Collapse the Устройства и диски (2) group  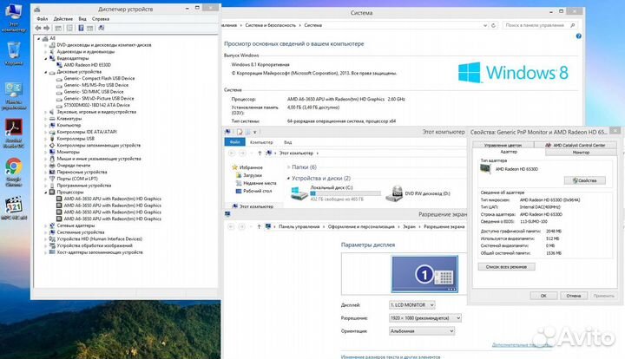[288, 179]
